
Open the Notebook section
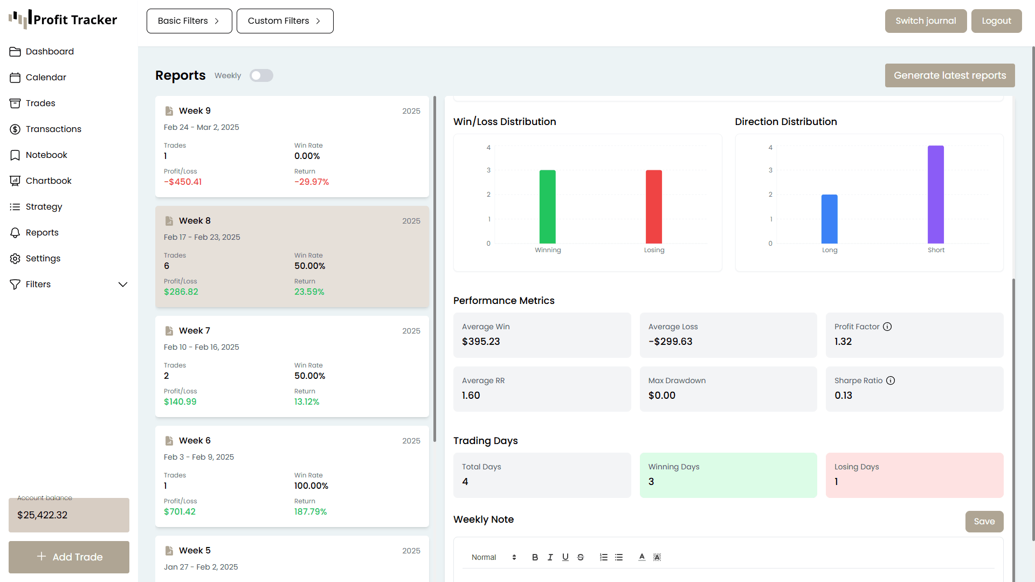[46, 155]
